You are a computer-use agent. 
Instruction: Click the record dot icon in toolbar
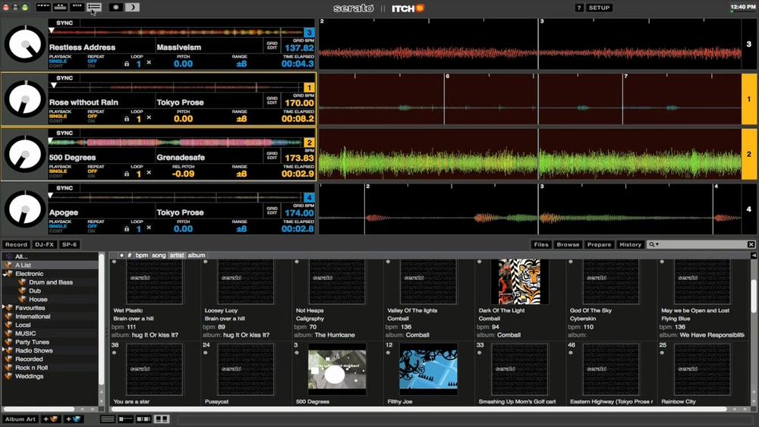(115, 8)
